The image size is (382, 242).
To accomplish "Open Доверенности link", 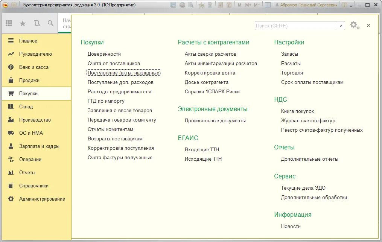I will pos(104,54).
